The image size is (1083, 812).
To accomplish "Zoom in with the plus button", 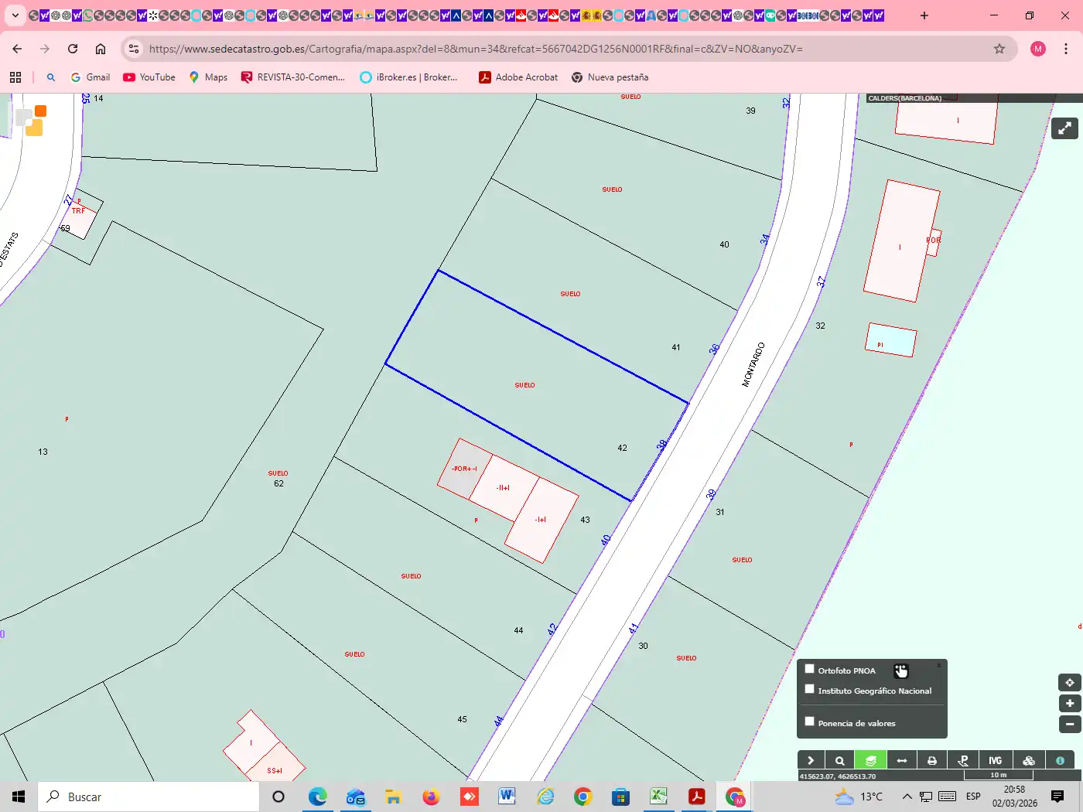I will 1070,704.
